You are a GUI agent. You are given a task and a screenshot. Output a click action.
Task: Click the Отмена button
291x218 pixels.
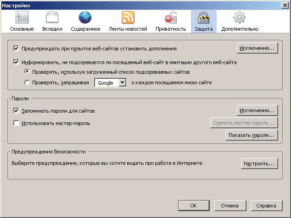click(230, 205)
